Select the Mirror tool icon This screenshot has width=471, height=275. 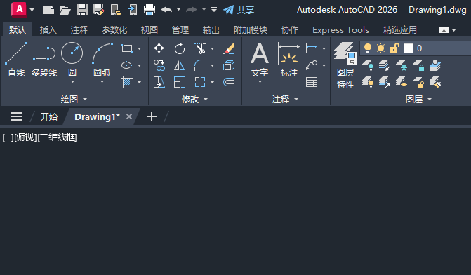click(x=179, y=65)
